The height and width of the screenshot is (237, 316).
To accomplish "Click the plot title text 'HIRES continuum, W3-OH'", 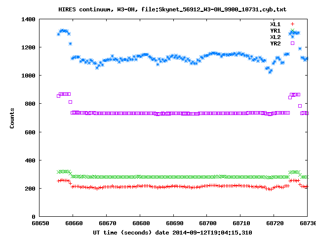I will click(97, 9).
